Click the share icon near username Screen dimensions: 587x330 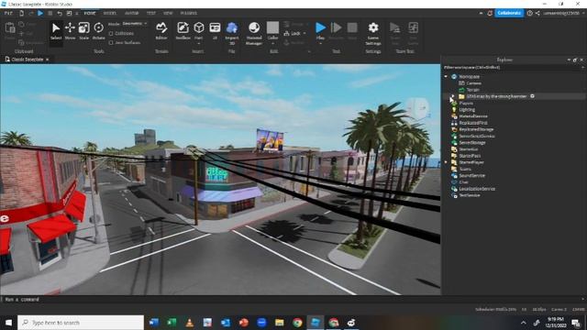(537, 13)
